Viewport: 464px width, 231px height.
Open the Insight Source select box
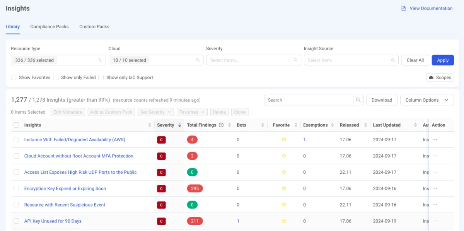pyautogui.click(x=351, y=60)
